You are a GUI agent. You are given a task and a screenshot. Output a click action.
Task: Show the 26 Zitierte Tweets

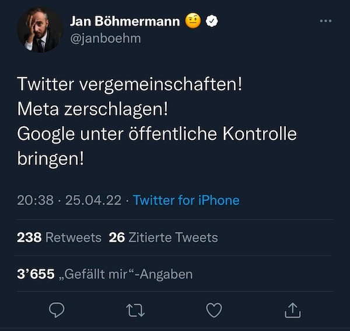pyautogui.click(x=163, y=237)
